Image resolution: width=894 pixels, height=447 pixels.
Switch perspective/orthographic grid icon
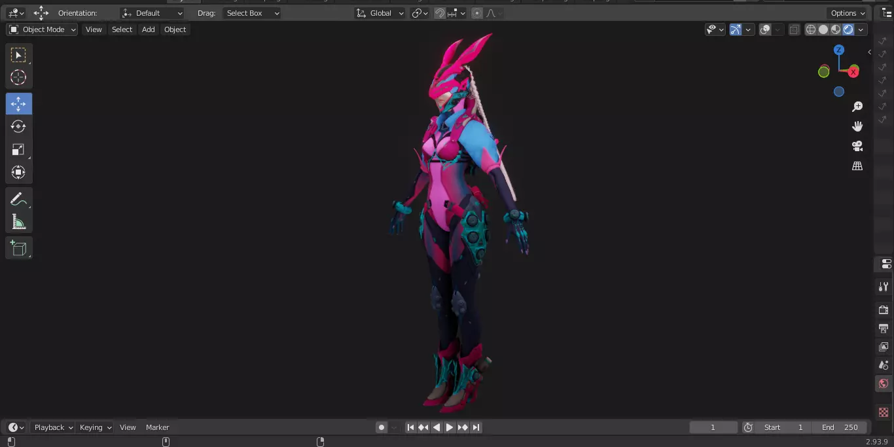coord(857,166)
